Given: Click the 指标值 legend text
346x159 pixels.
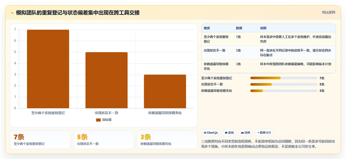Looking at the screenshot, I should click(x=107, y=120).
